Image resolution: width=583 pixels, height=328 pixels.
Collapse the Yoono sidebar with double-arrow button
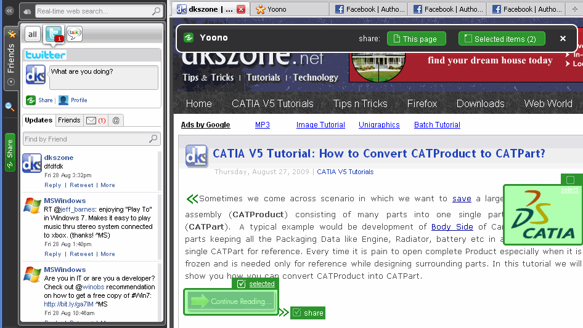coord(9,11)
